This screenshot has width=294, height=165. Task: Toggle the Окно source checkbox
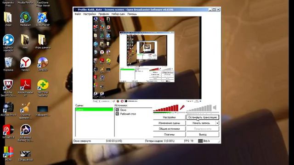tap(118, 110)
